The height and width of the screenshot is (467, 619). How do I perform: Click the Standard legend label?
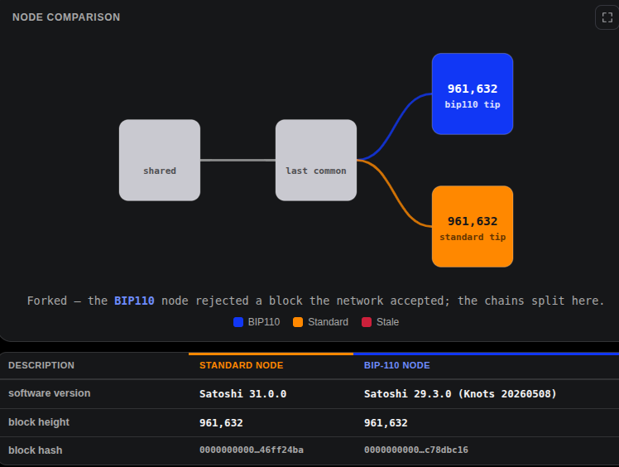(x=328, y=322)
